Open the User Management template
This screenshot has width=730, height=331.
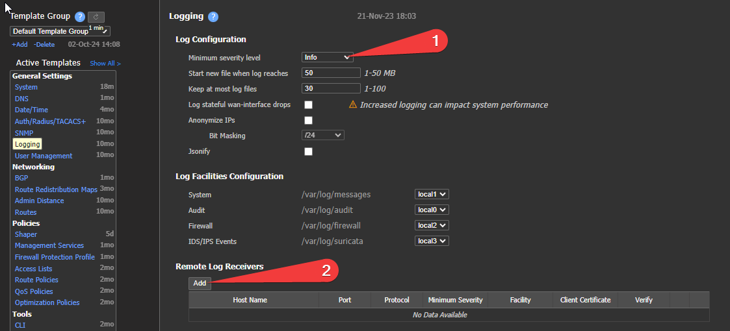tap(44, 156)
